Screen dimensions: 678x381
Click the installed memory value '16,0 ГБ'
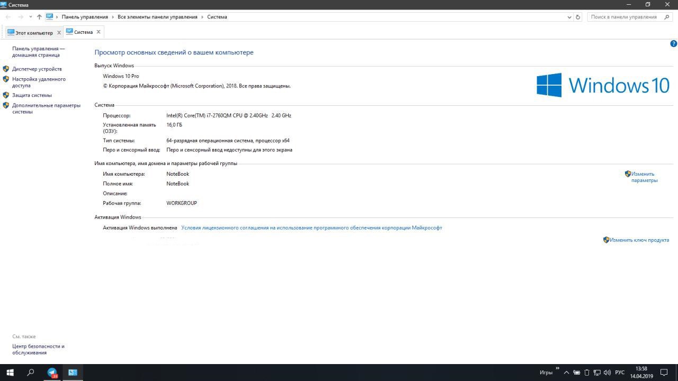174,125
